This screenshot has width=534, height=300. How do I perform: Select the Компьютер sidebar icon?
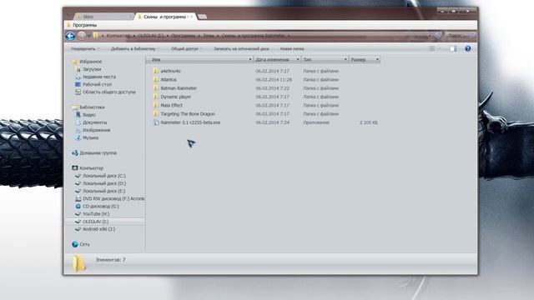coord(74,168)
